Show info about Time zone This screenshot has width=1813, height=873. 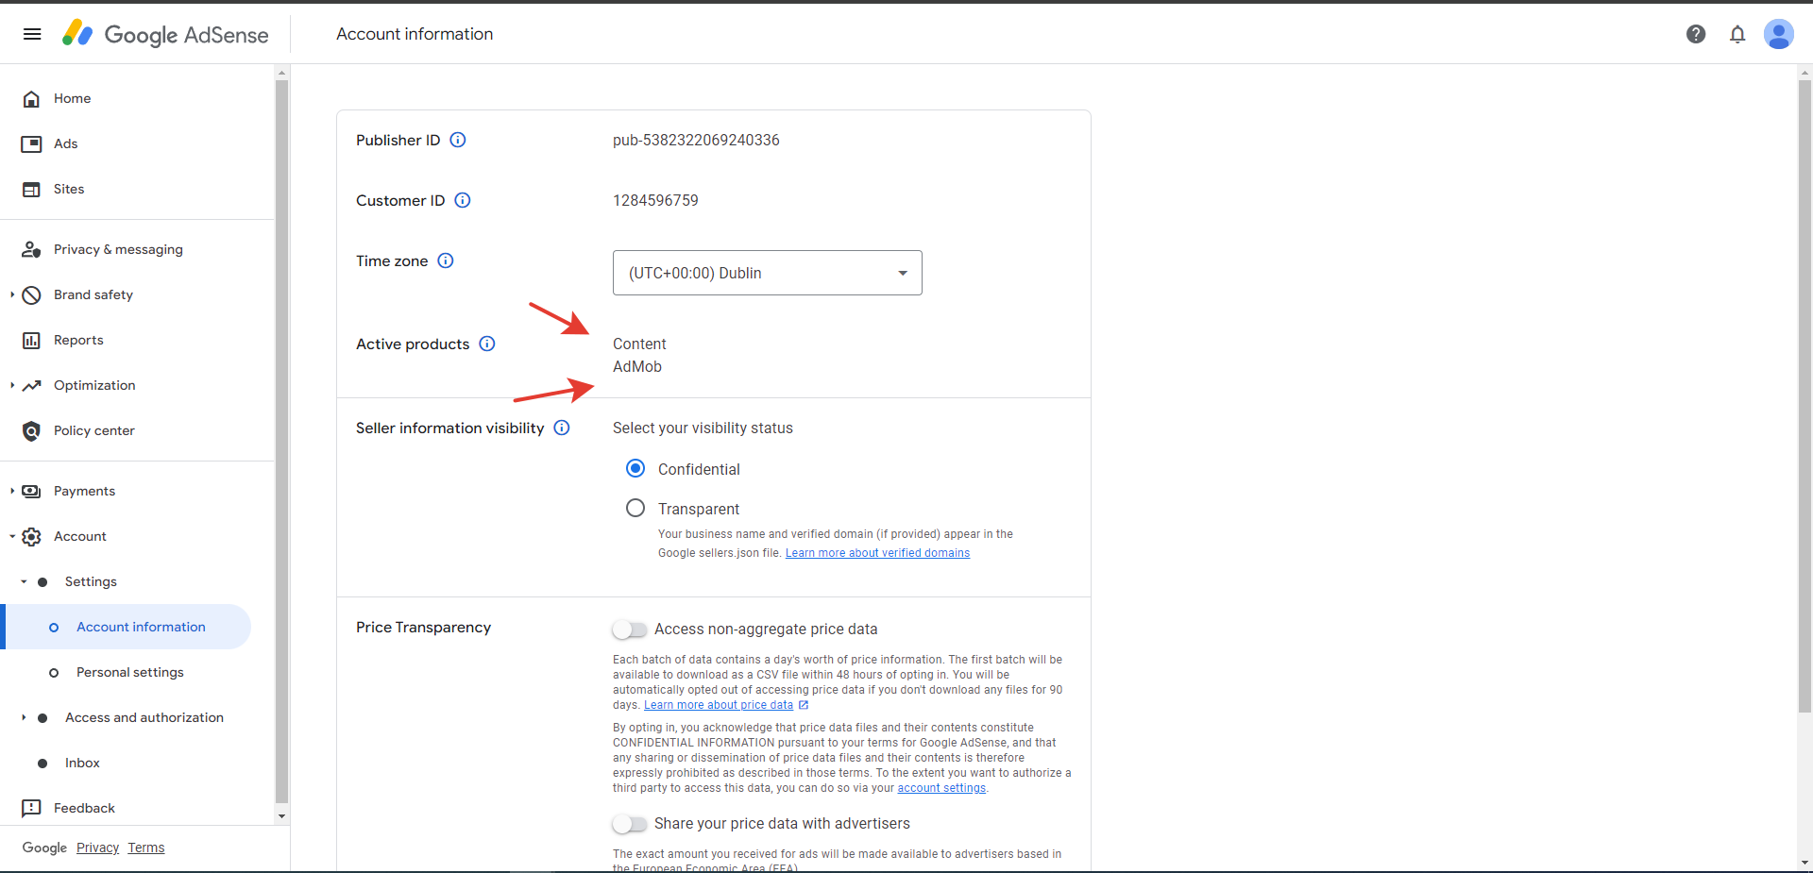[x=446, y=260]
